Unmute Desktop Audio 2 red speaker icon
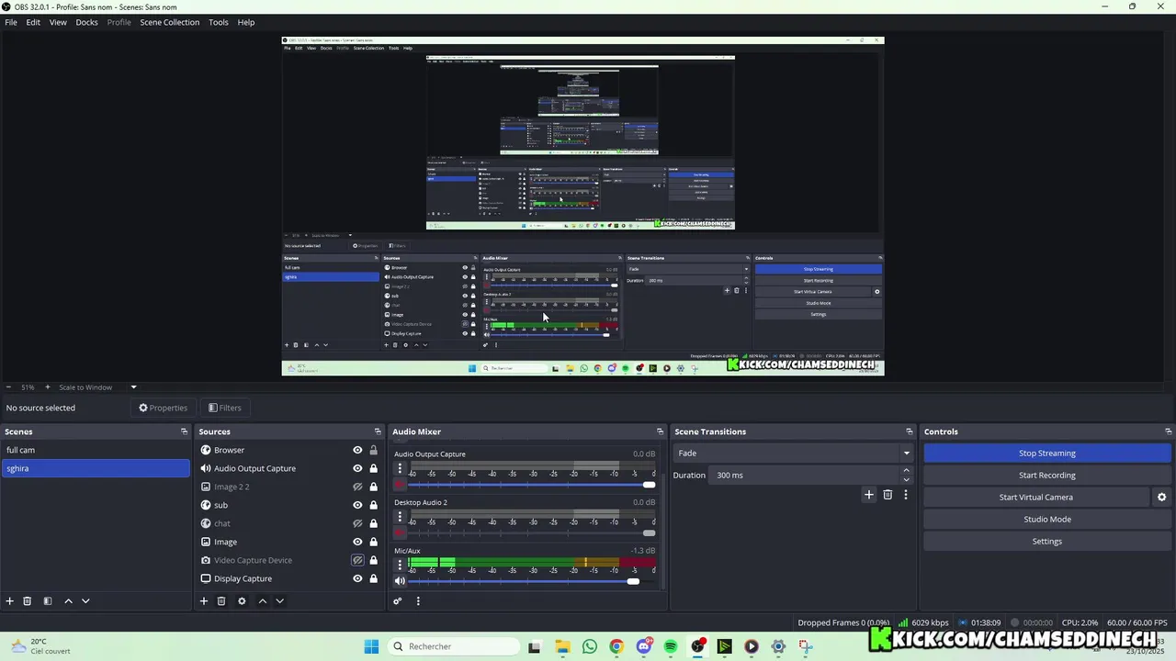 point(400,532)
